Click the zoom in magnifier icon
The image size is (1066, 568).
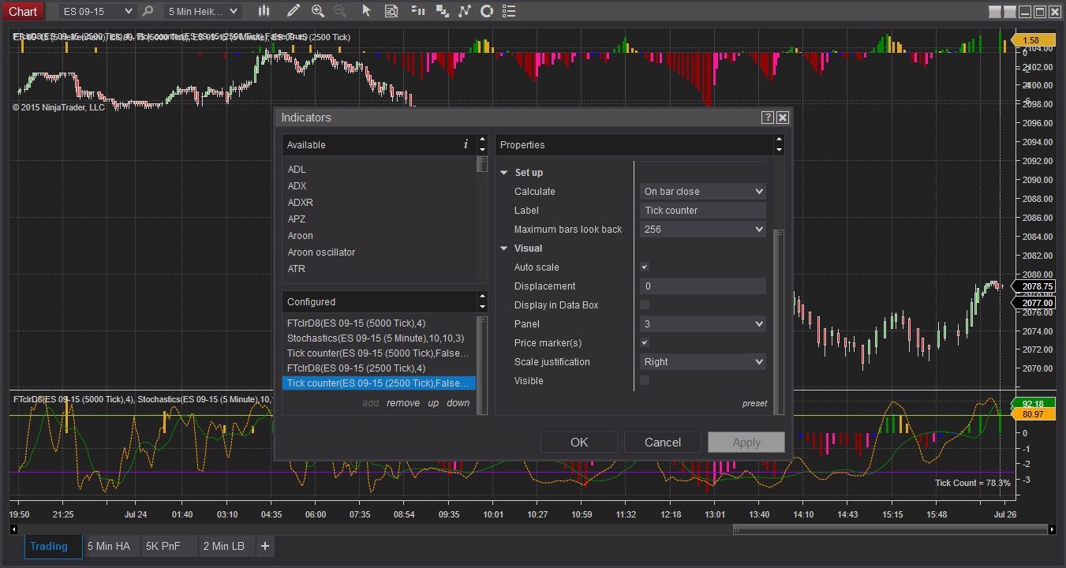317,11
